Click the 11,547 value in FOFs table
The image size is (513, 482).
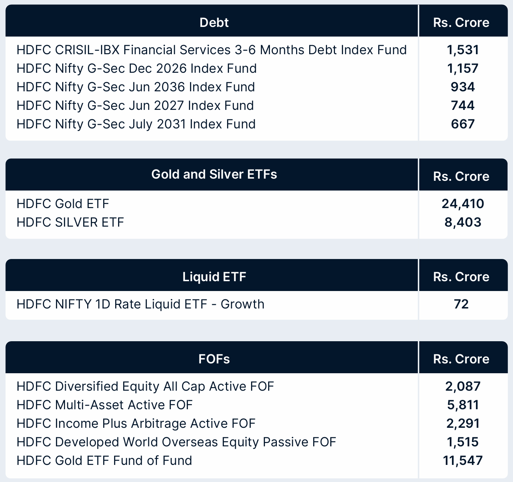point(462,461)
